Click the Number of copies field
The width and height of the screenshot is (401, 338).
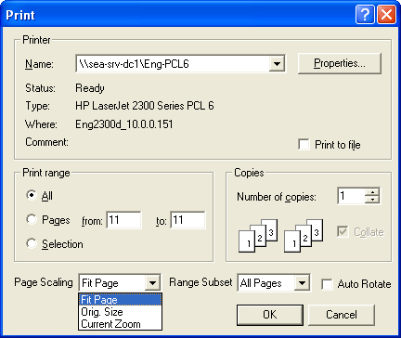coord(351,196)
